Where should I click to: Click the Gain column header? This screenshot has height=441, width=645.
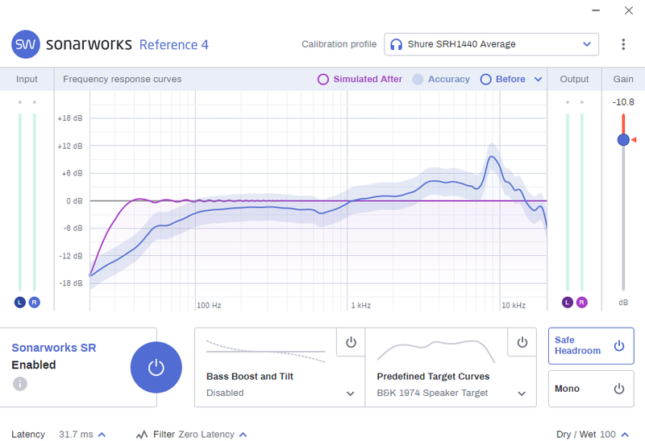pos(623,79)
